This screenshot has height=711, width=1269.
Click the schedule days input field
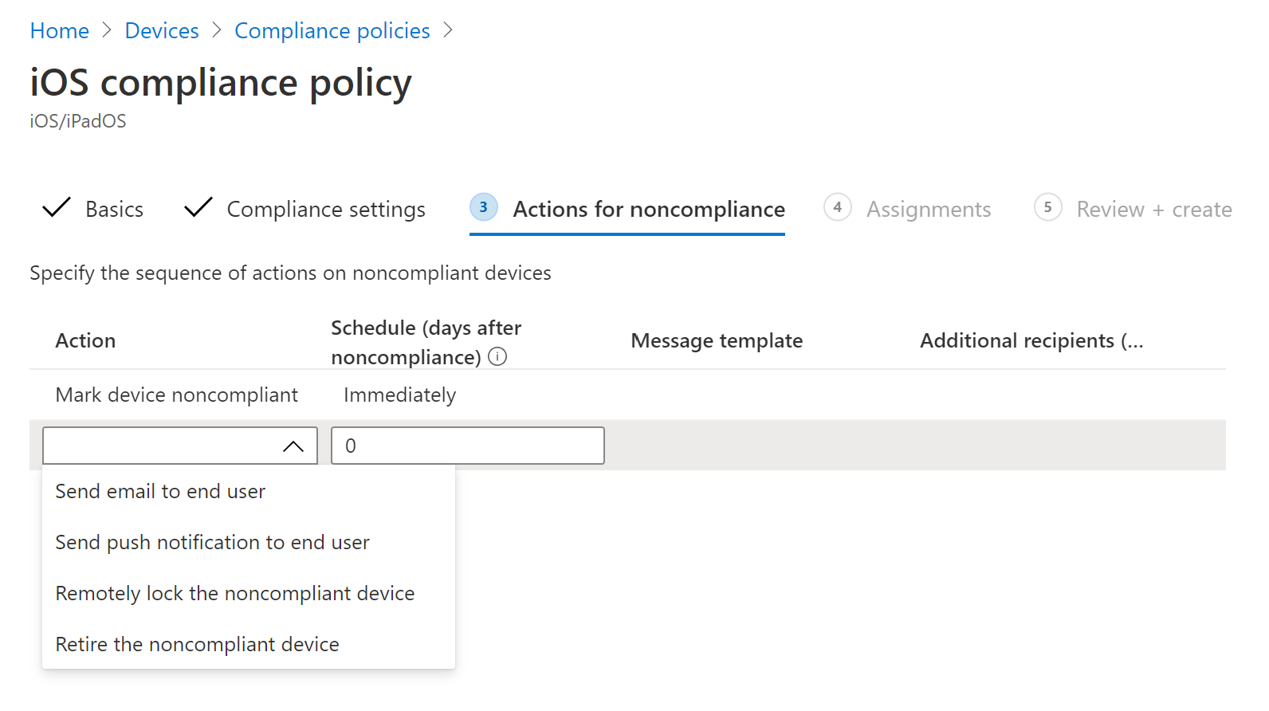click(x=467, y=446)
